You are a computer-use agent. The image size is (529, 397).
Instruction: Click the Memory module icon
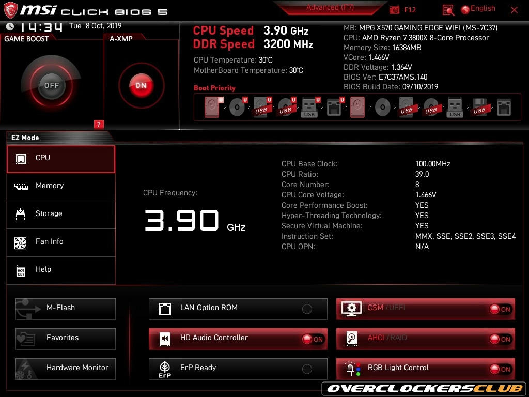[21, 186]
